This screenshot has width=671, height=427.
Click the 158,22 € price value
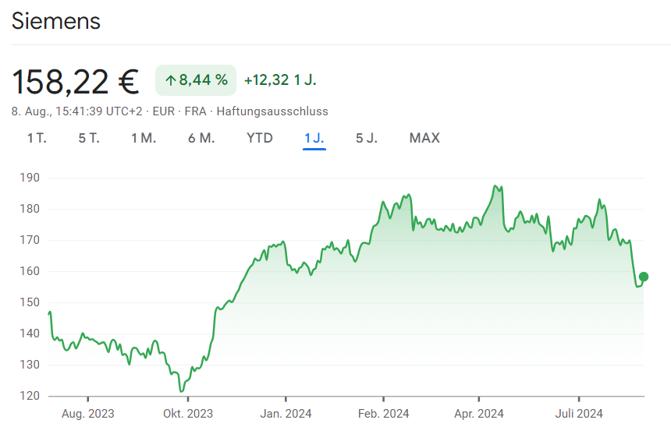tap(76, 82)
